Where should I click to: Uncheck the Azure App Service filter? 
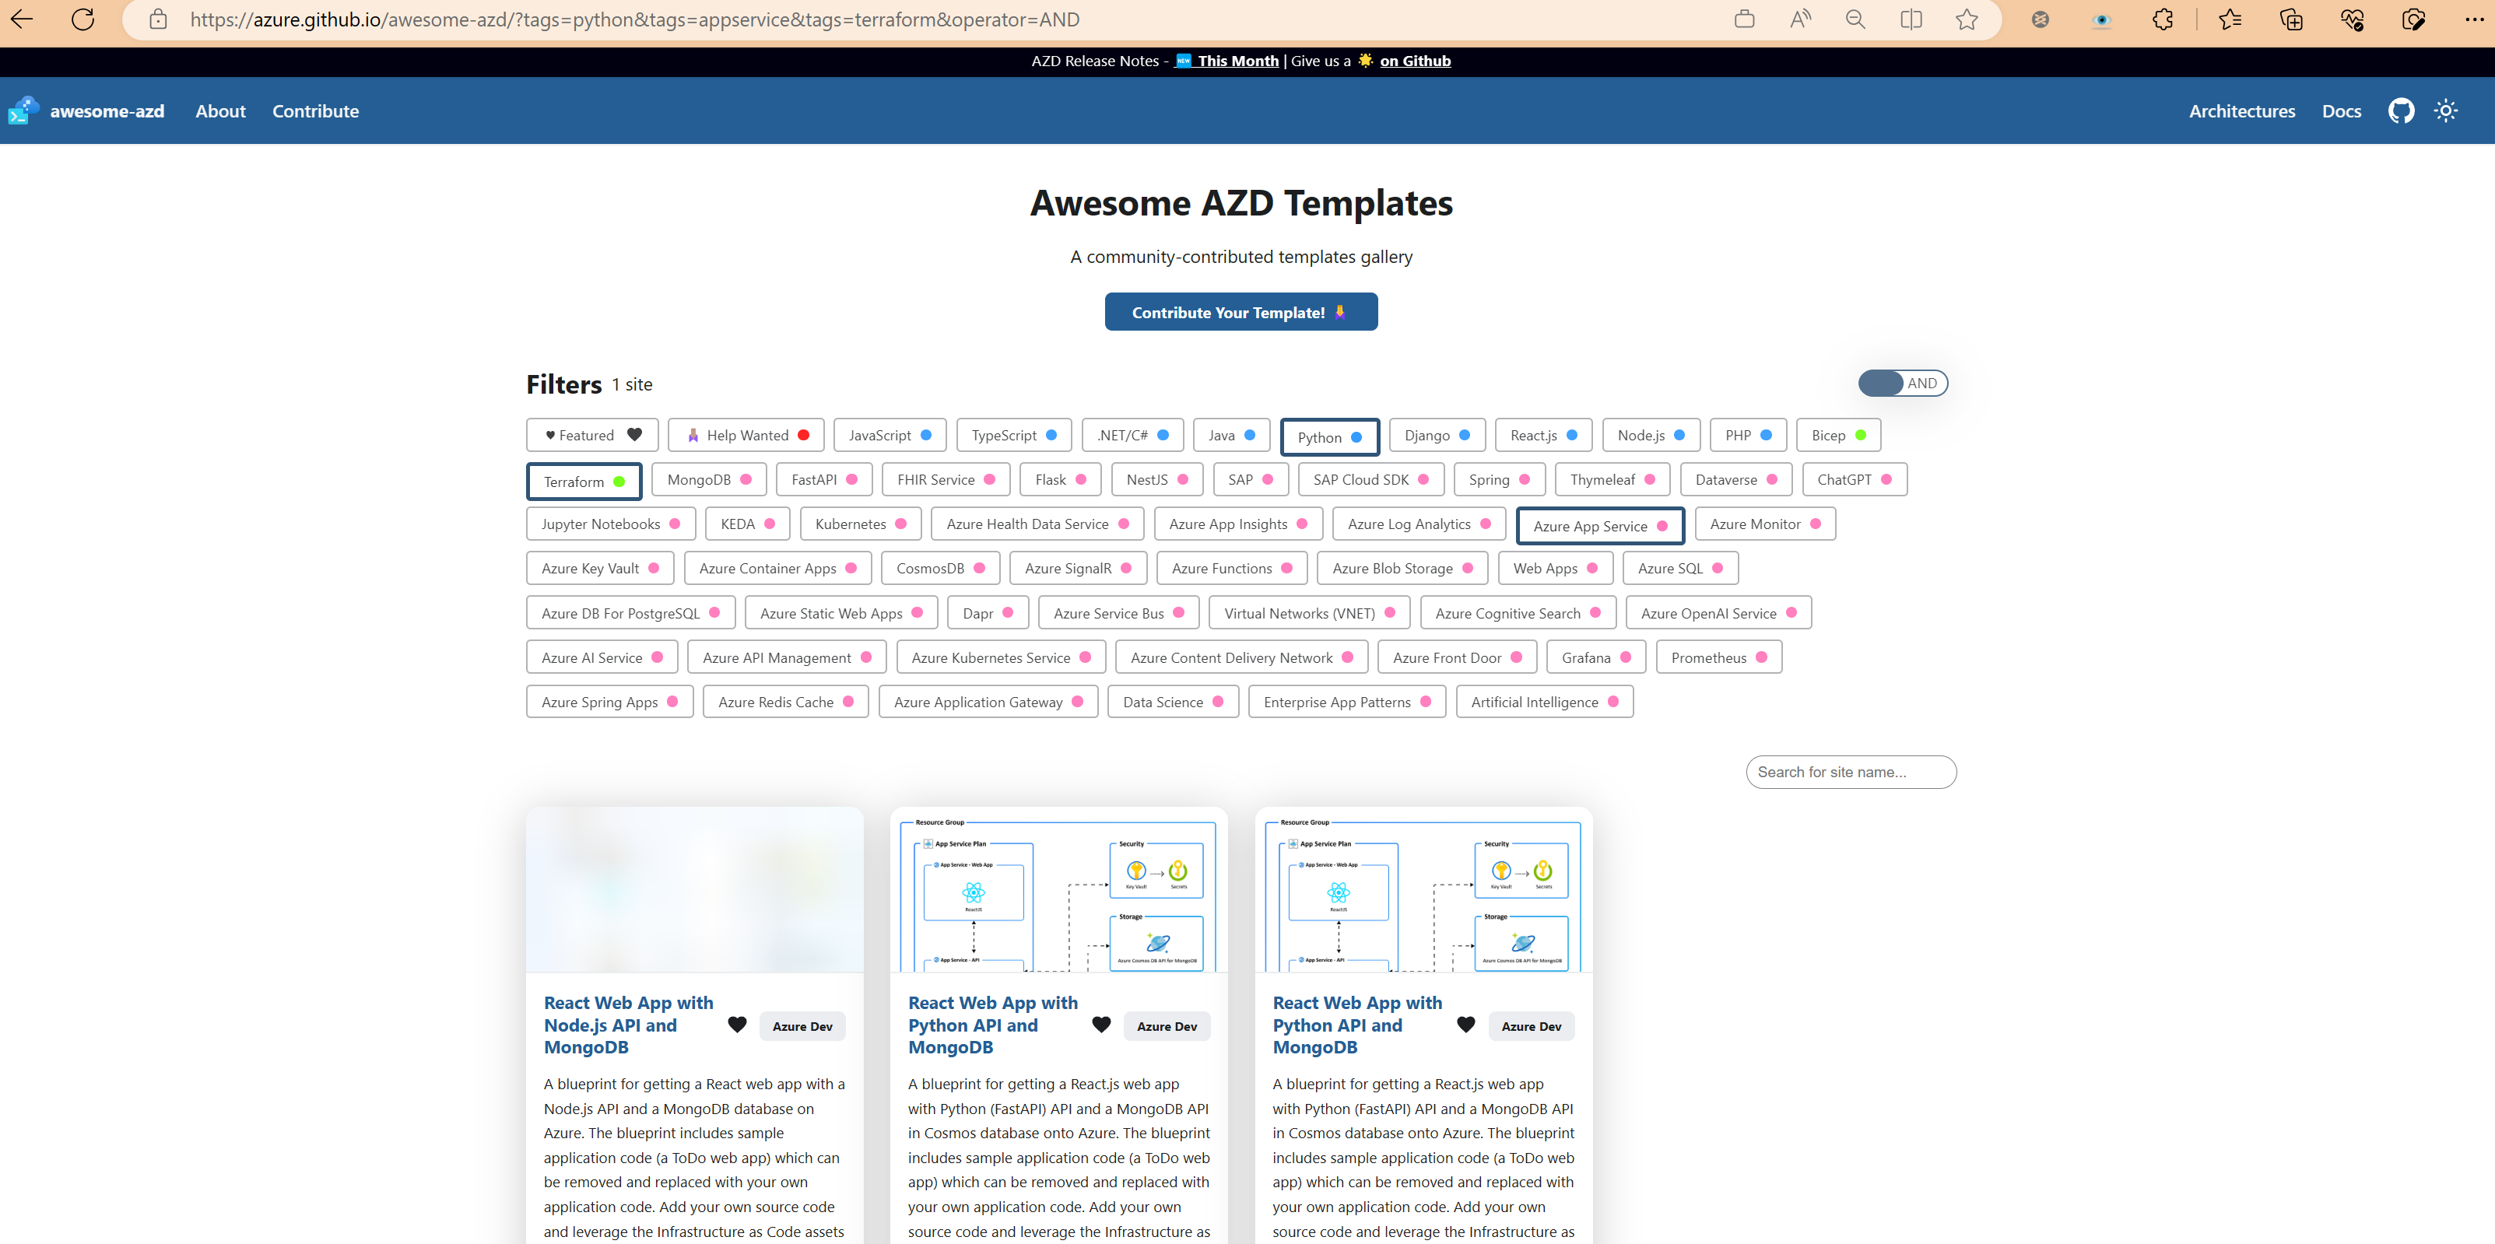[1599, 526]
